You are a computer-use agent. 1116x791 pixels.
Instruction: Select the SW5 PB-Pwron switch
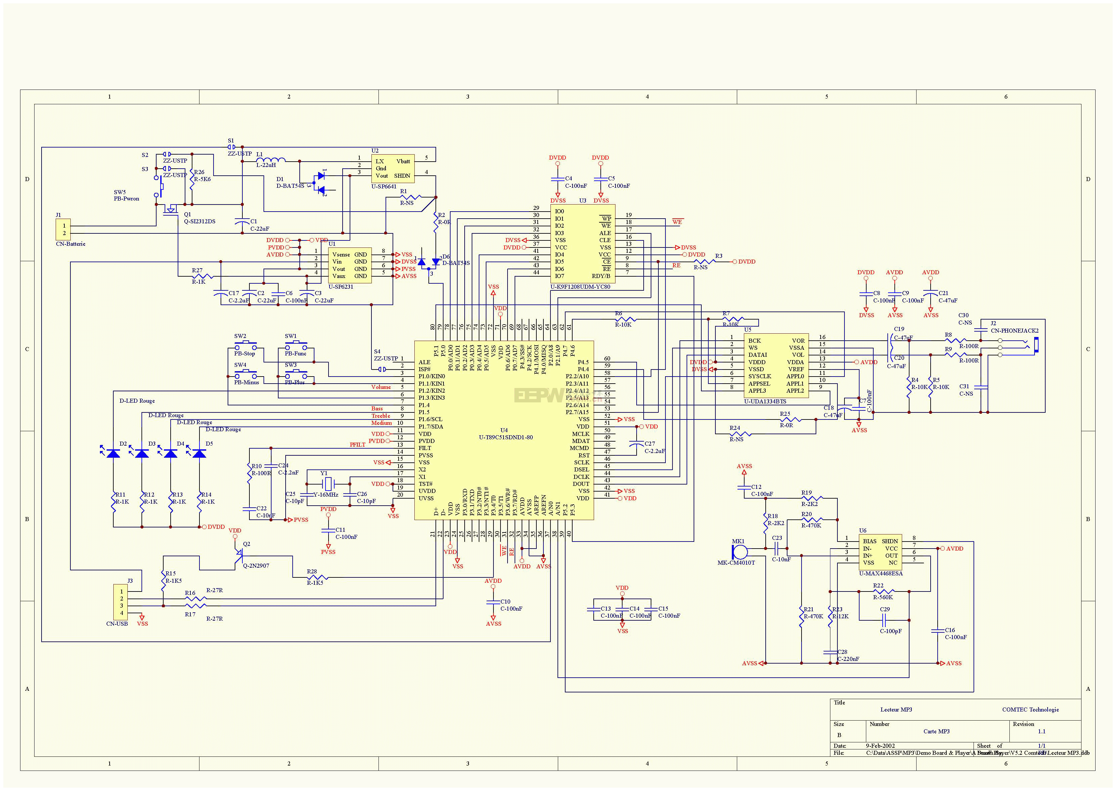point(160,186)
